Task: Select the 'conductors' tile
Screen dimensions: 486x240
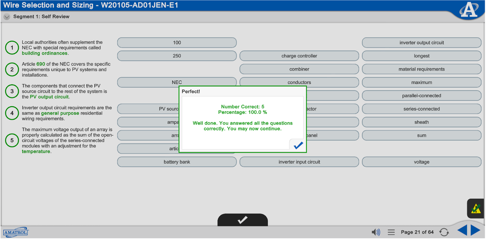Action: coord(299,82)
